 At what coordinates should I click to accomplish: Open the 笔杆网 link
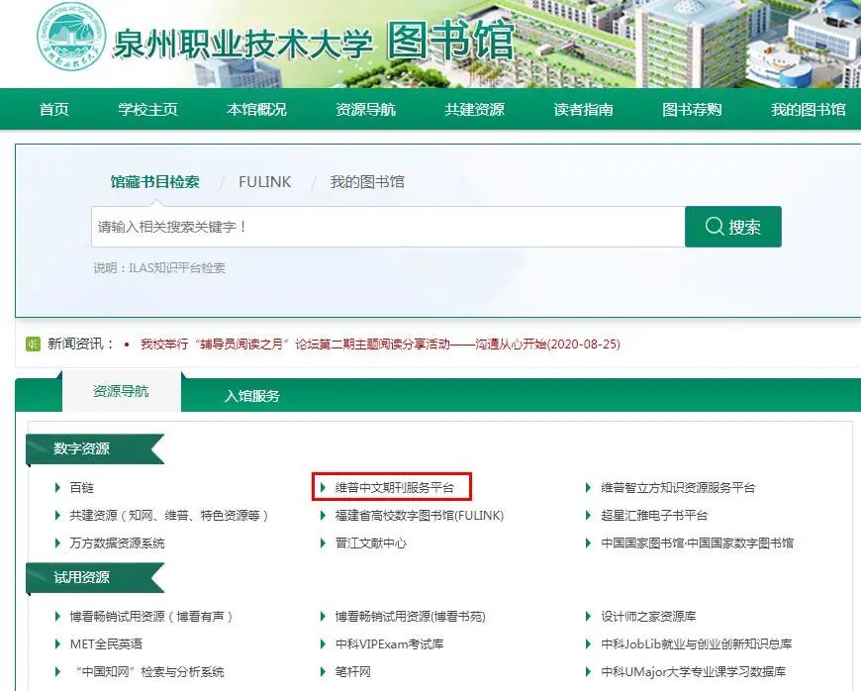tap(353, 671)
